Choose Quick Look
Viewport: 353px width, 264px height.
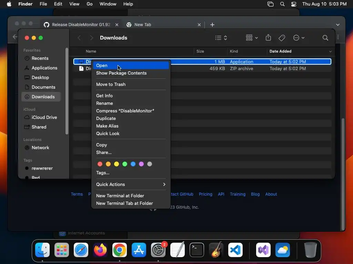(x=131, y=134)
